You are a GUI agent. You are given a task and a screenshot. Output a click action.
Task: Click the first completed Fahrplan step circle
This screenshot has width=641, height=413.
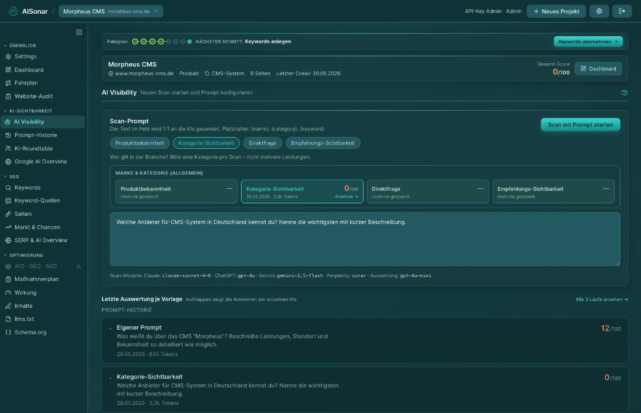coord(135,42)
